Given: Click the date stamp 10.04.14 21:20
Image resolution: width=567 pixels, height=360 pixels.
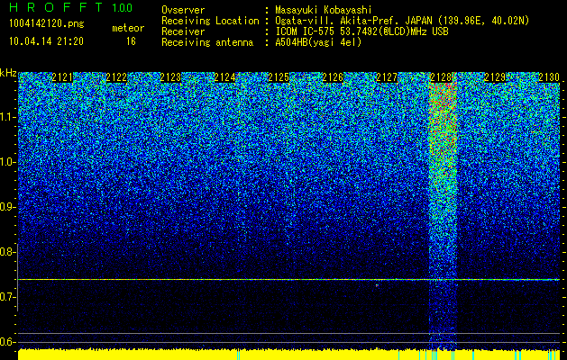Looking at the screenshot, I should point(46,41).
